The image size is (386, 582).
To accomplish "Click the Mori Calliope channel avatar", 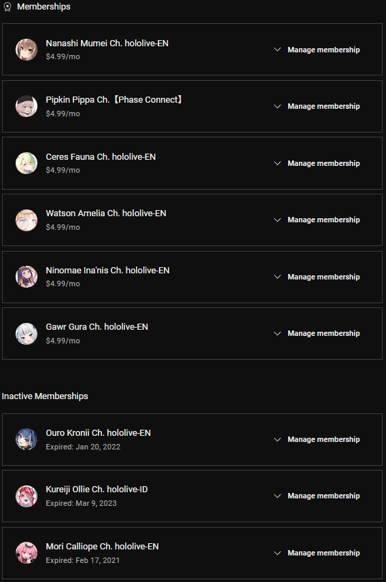I will (27, 553).
